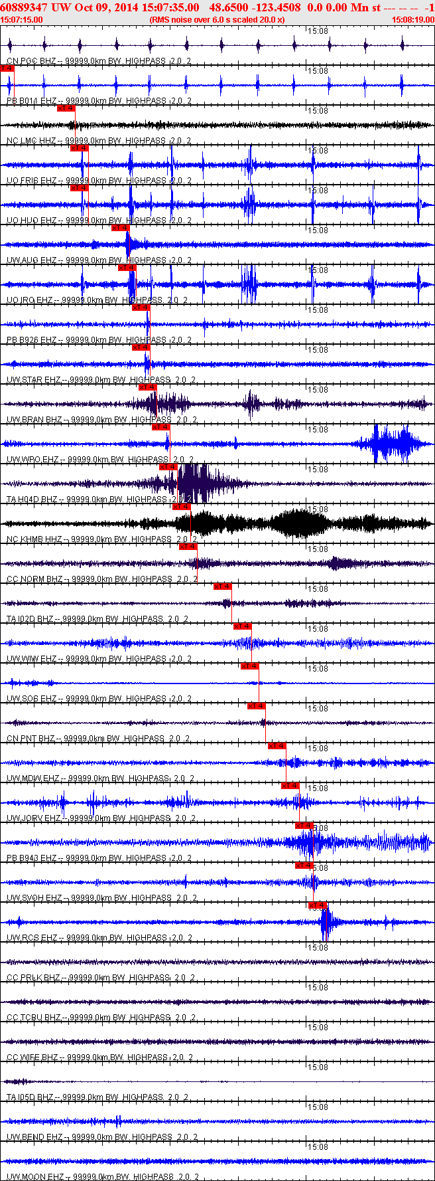Click the red pick marker on UO FRIB trace
435x1181 pixels.
pos(80,148)
